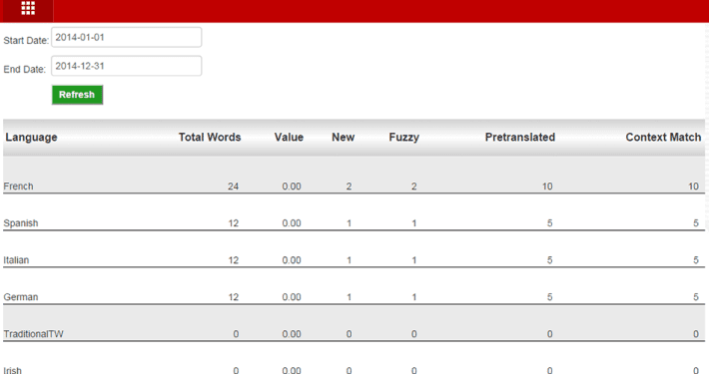Image resolution: width=709 pixels, height=374 pixels.
Task: Click the Total Words column header
Action: point(210,138)
